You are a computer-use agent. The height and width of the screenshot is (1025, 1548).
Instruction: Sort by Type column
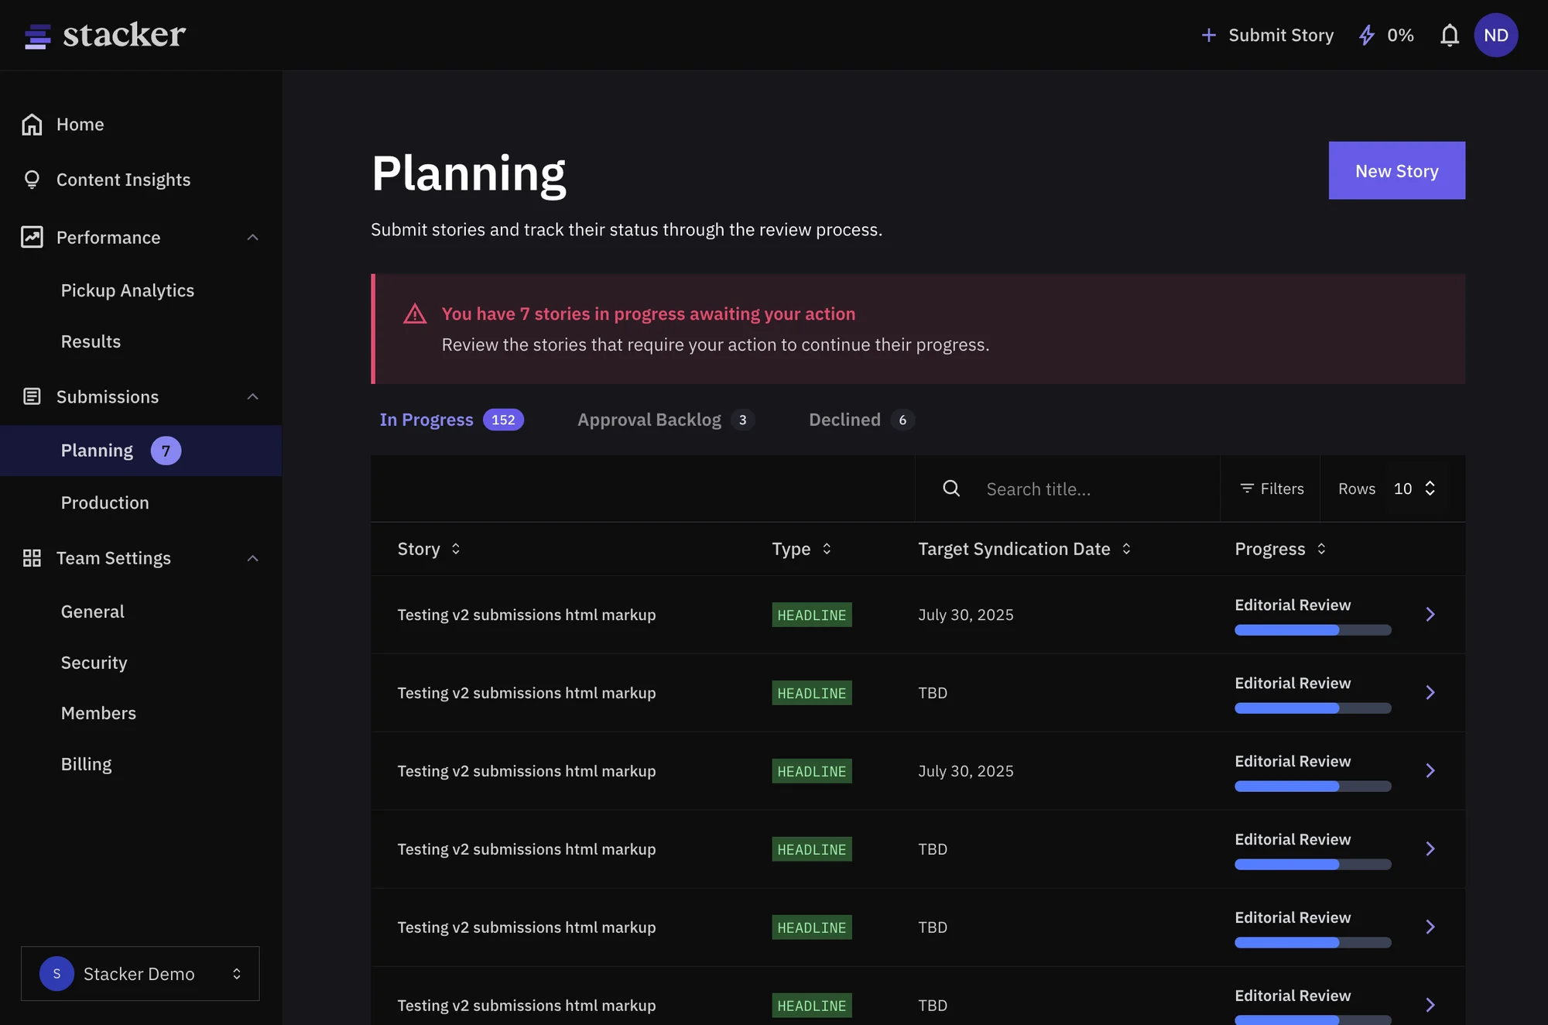pos(801,549)
